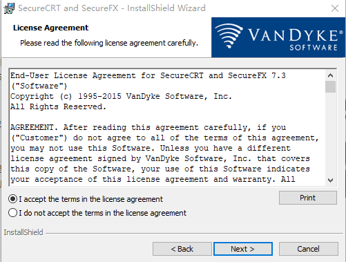The image size is (346, 262).
Task: Print the license agreement
Action: pos(308,198)
